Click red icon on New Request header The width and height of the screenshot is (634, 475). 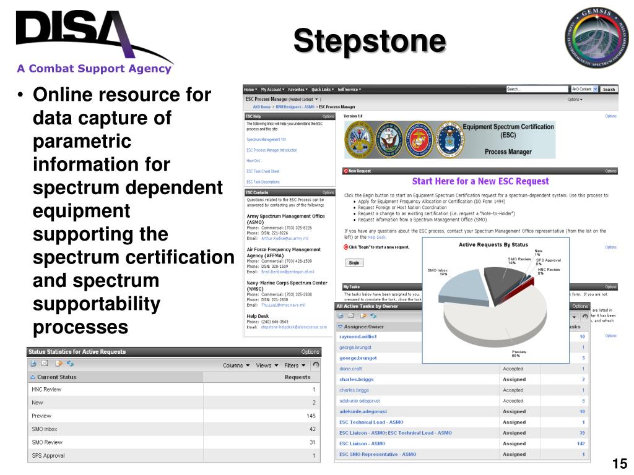(x=345, y=171)
